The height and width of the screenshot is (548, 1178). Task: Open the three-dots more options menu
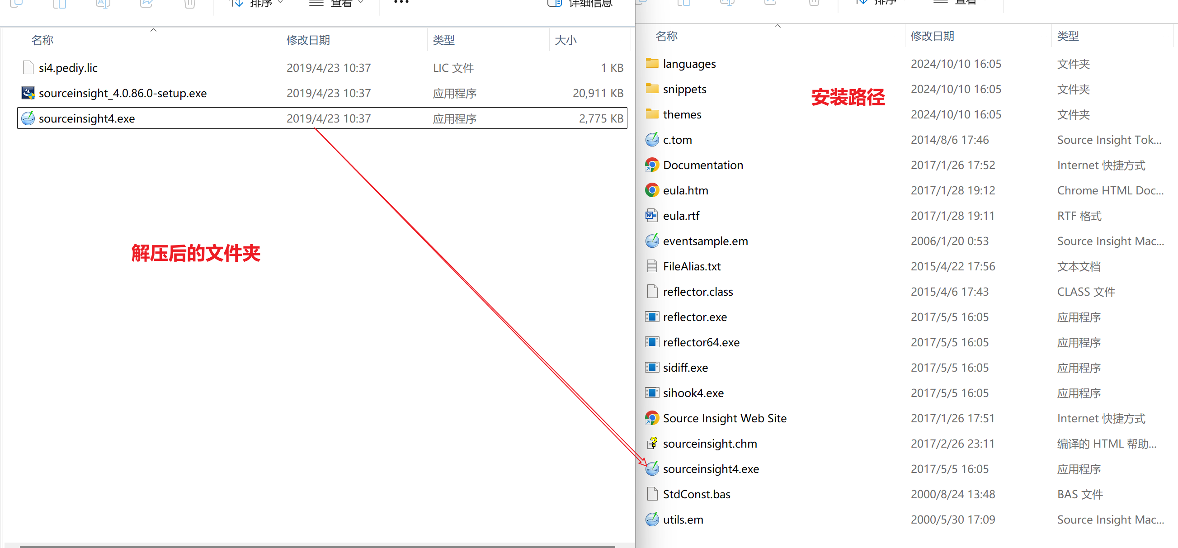point(401,3)
